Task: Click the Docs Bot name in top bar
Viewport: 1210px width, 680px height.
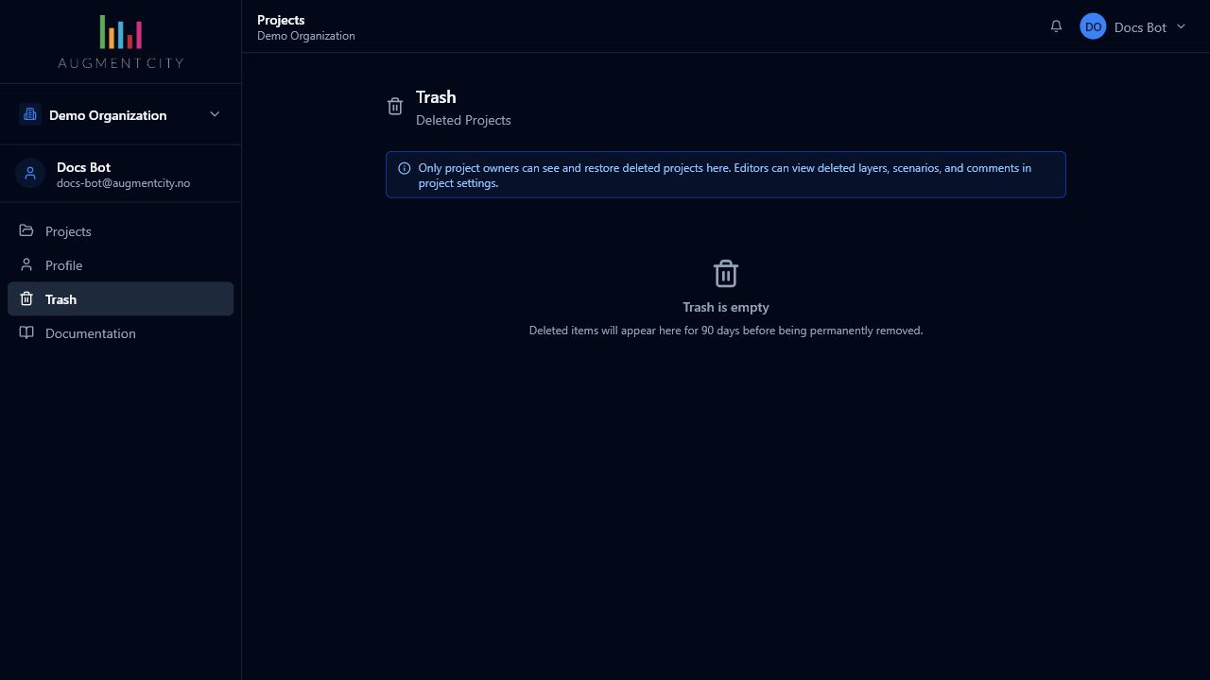Action: tap(1140, 27)
